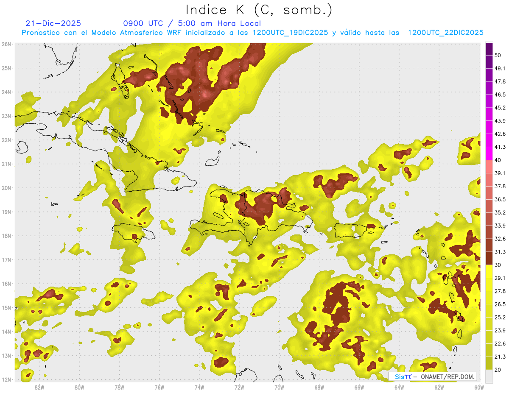Image resolution: width=509 pixels, height=393 pixels.
Task: Click the colorbar value '40'
Action: coord(498,160)
